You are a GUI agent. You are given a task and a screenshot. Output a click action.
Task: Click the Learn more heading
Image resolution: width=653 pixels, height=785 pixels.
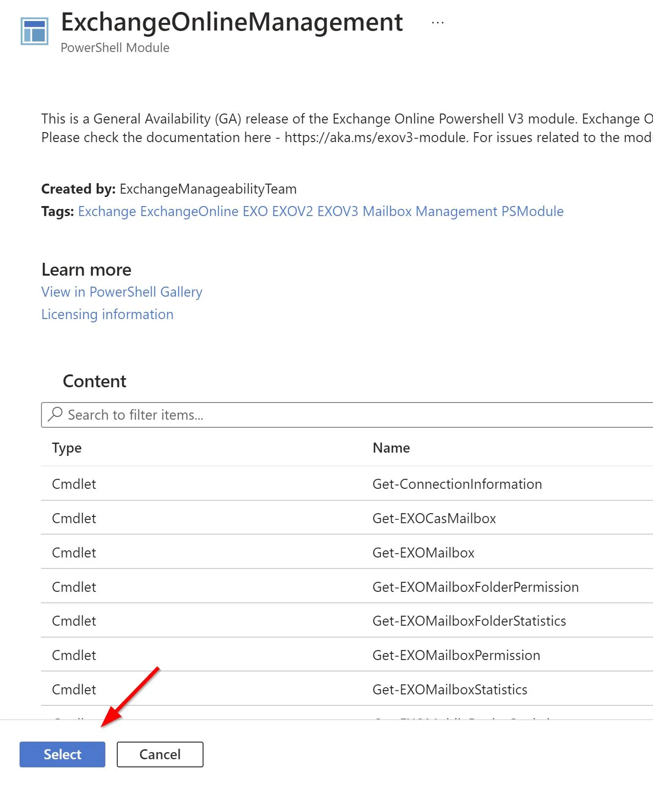(x=86, y=269)
